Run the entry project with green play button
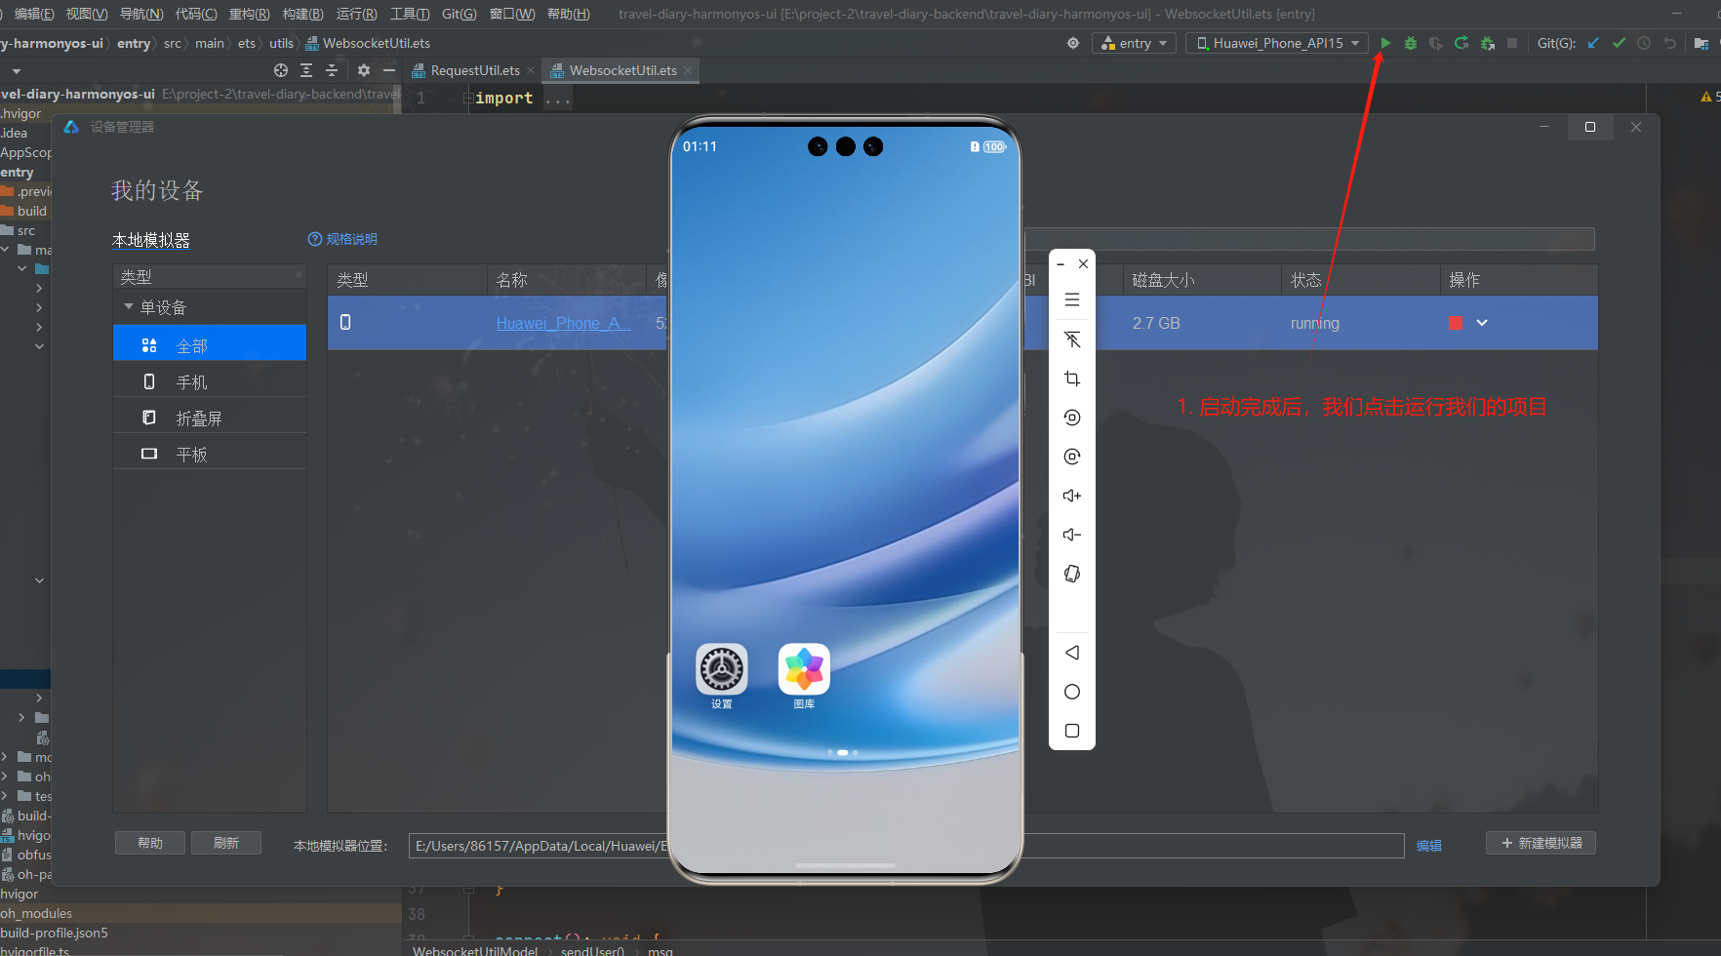 point(1385,43)
